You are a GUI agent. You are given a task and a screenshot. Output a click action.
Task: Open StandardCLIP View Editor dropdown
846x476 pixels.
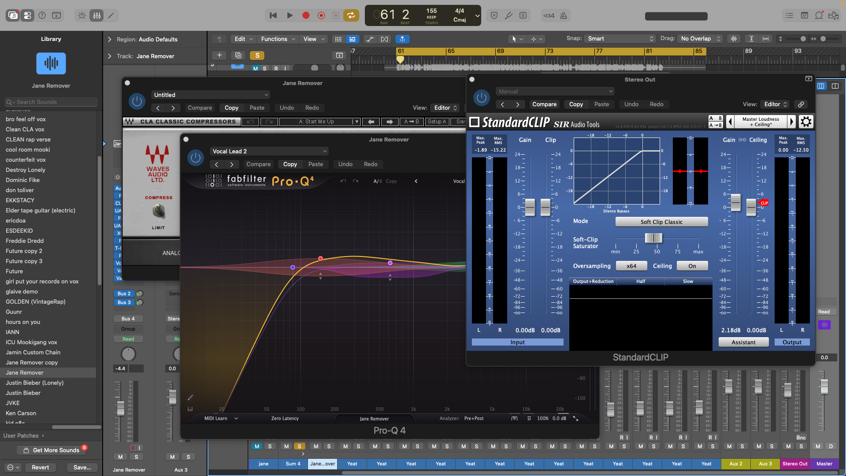tap(776, 104)
